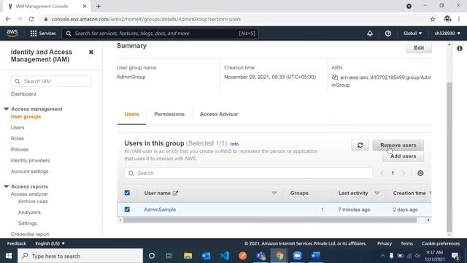467x263 pixels.
Task: Open Credential report link
Action: [30, 234]
